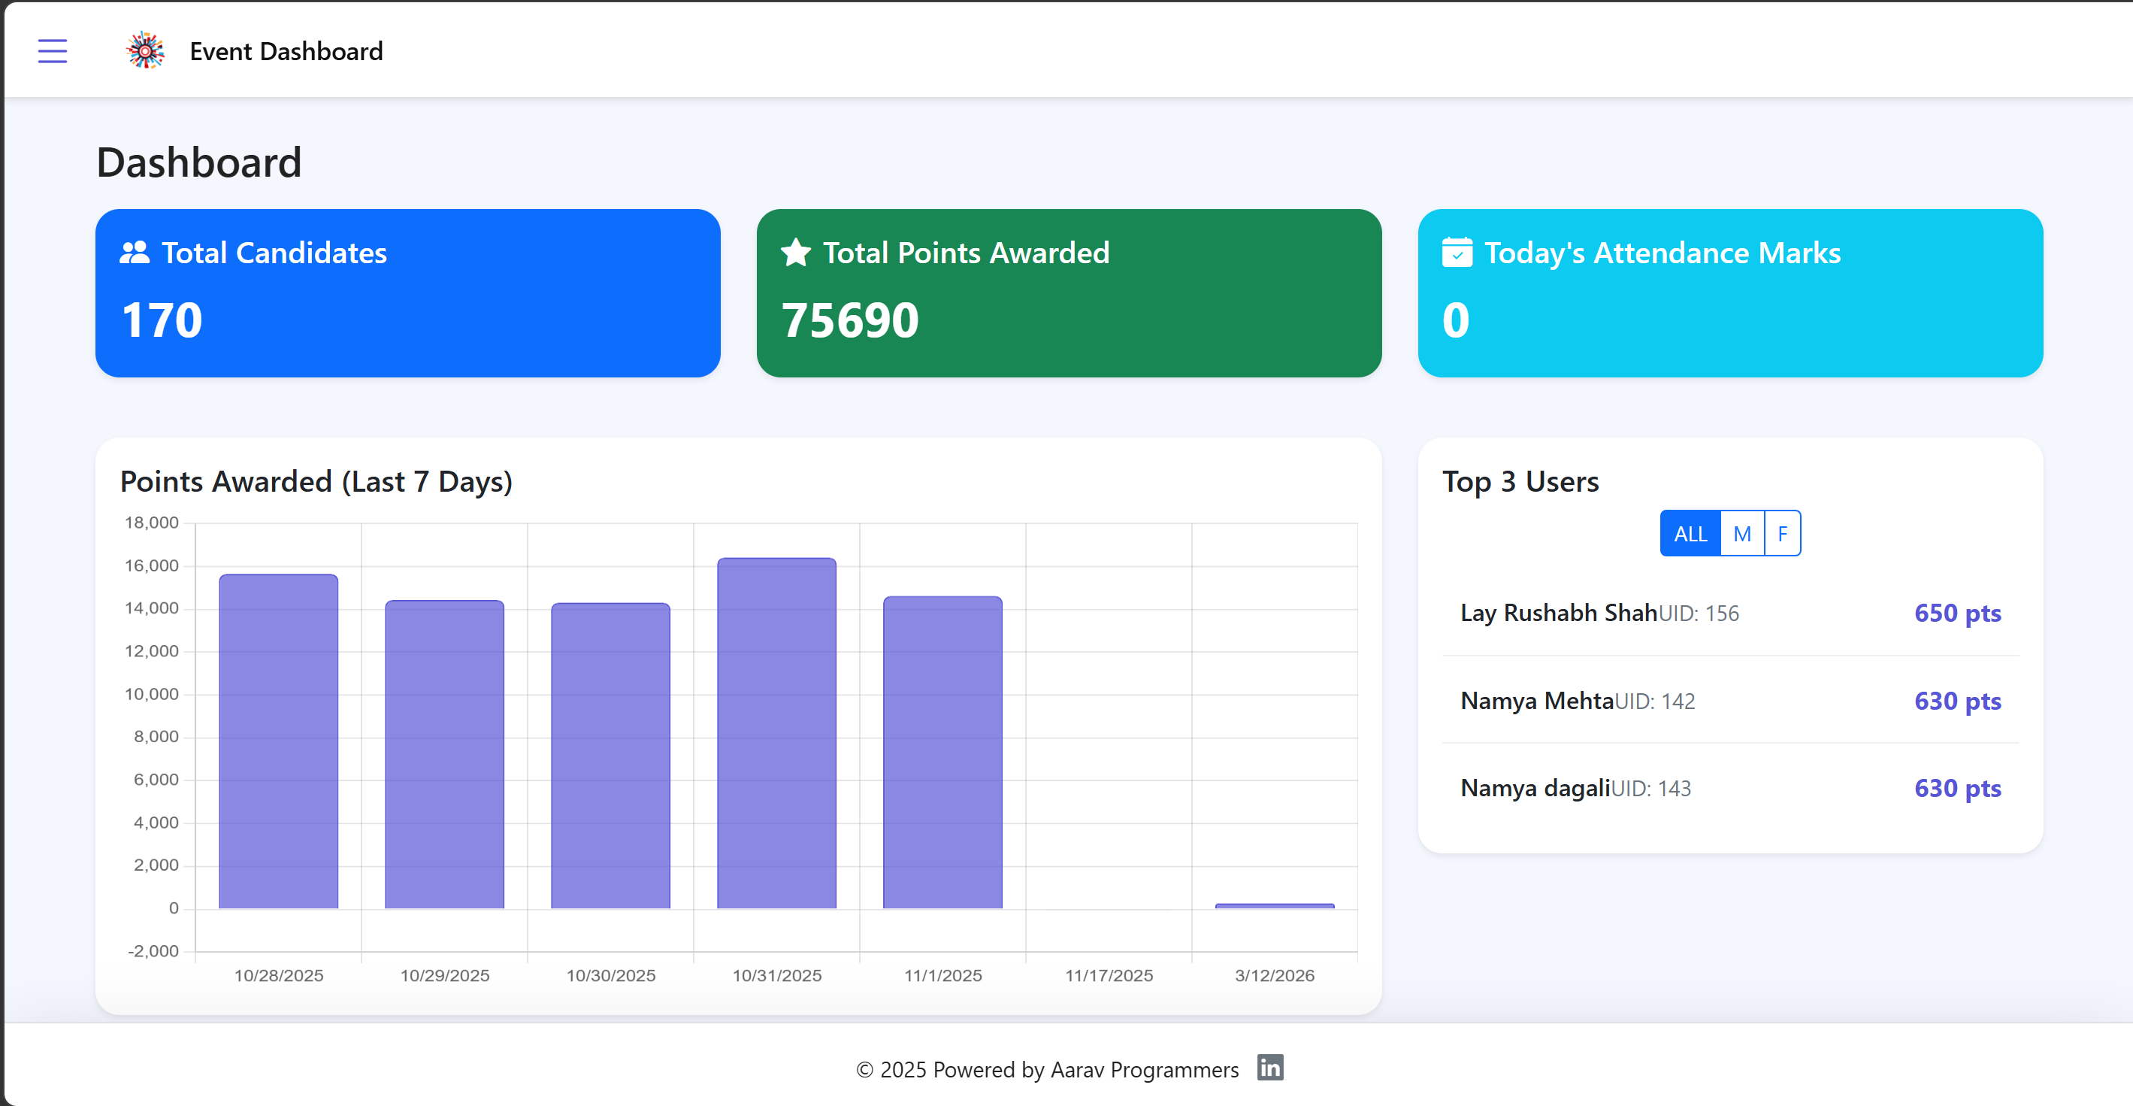Screen dimensions: 2133x1106
Task: Click the Today's Attendance Marks card
Action: (1729, 293)
